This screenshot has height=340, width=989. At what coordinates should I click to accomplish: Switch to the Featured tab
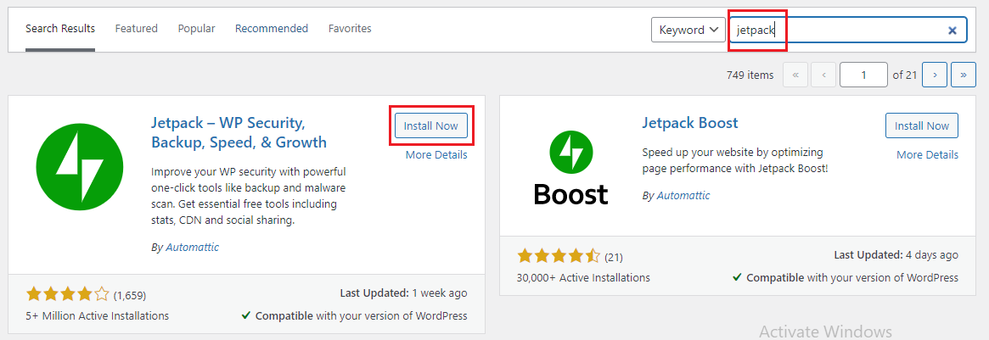pyautogui.click(x=136, y=29)
